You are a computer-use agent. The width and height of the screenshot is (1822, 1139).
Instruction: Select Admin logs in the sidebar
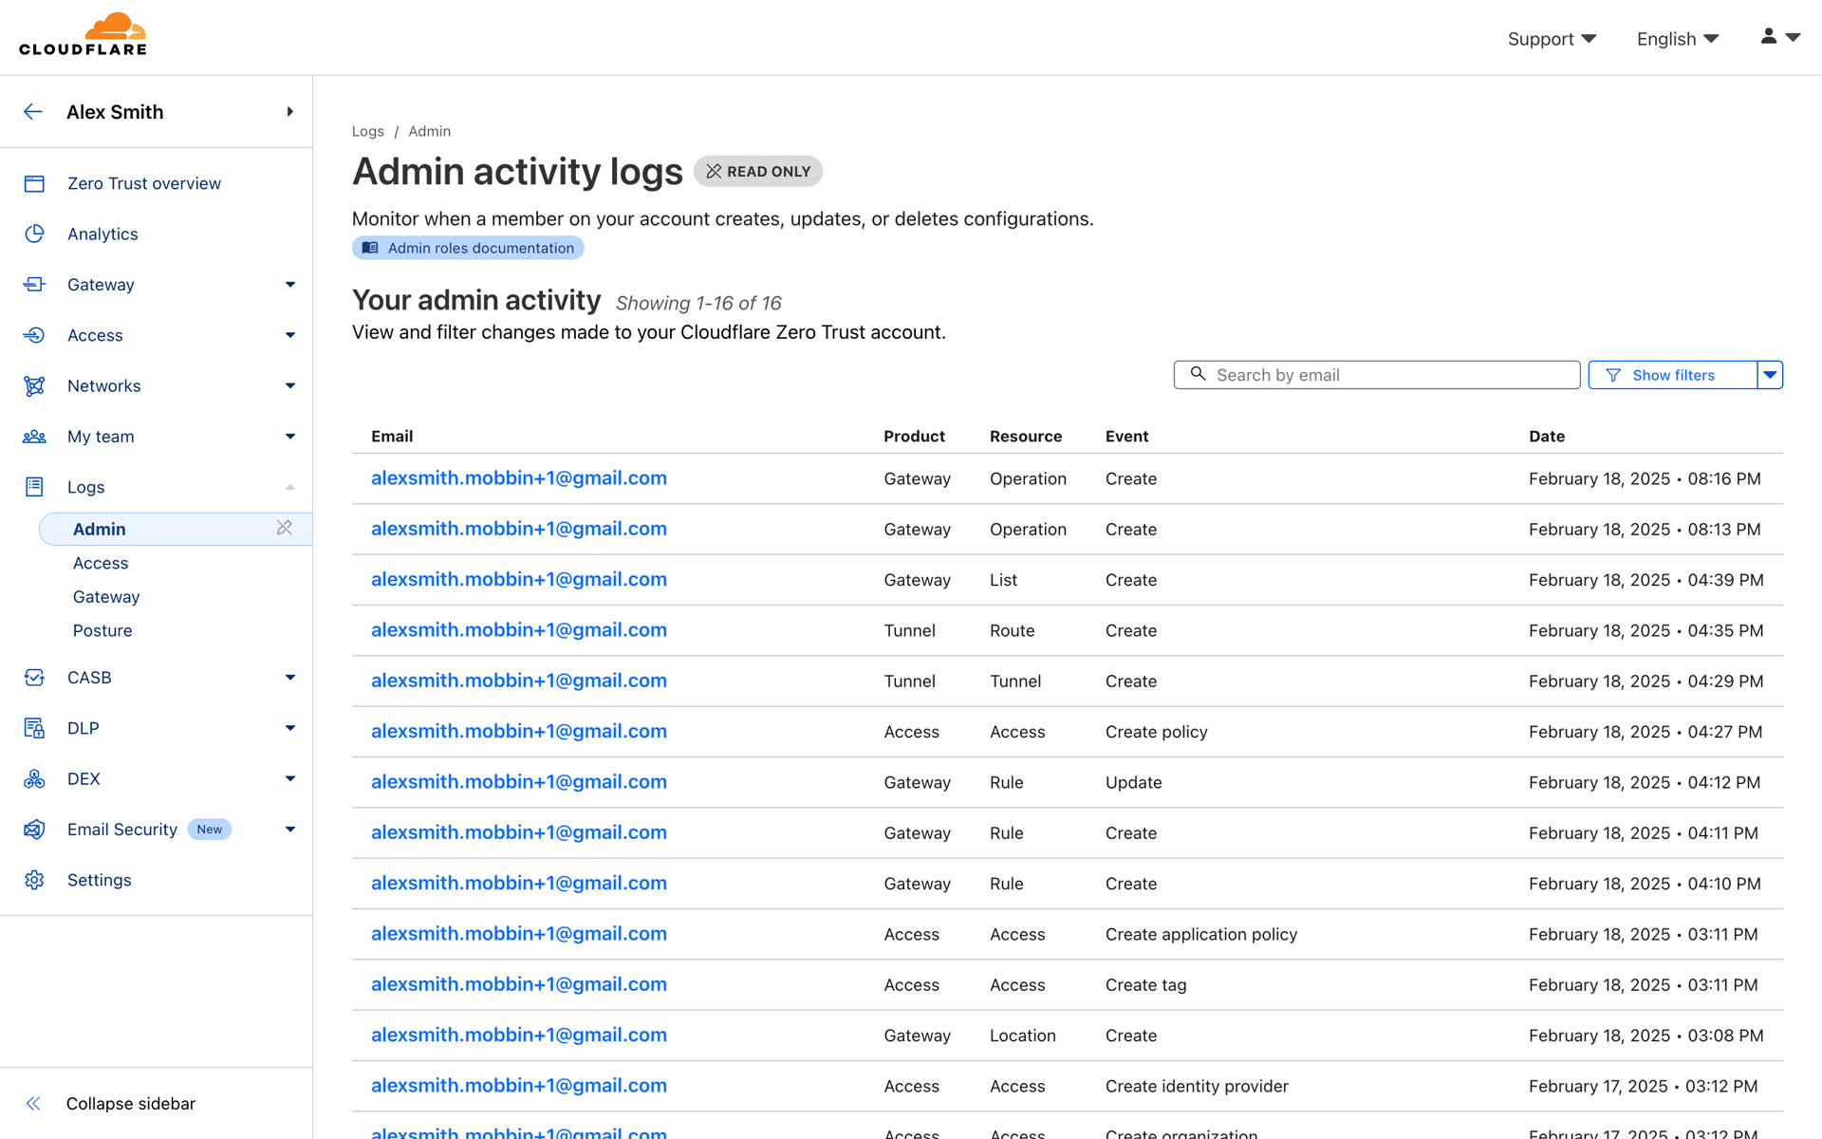[x=176, y=529]
